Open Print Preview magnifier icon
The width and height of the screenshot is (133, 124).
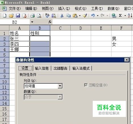[39, 16]
